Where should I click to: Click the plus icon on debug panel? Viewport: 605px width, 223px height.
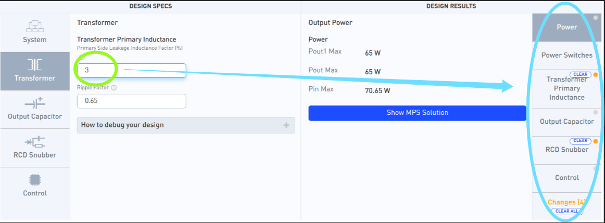point(286,125)
